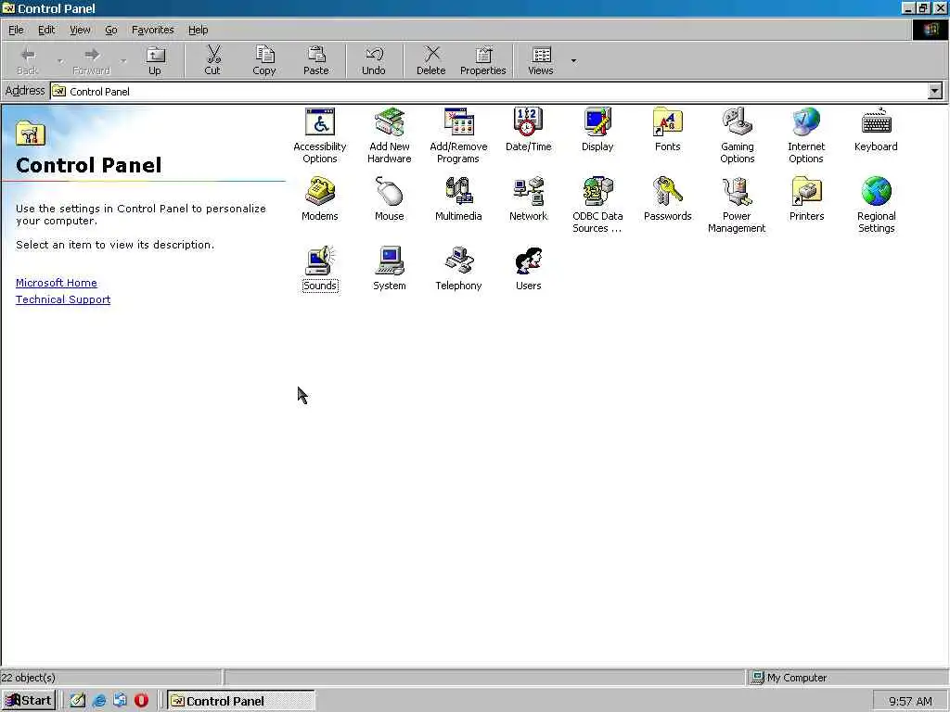Open the Favorites menu
Screen dimensions: 950x712
click(x=153, y=30)
